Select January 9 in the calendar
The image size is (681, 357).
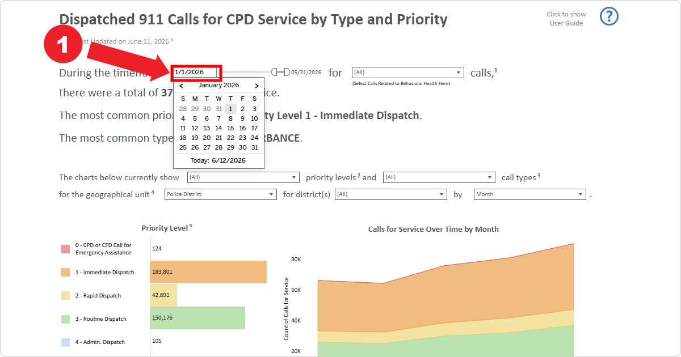click(x=242, y=118)
